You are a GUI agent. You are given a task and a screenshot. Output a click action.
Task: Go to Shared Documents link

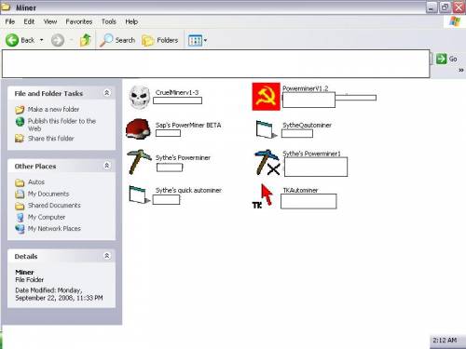pyautogui.click(x=54, y=206)
